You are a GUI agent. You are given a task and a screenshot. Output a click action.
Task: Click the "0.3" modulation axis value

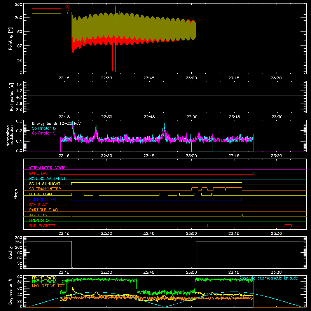[19, 121]
